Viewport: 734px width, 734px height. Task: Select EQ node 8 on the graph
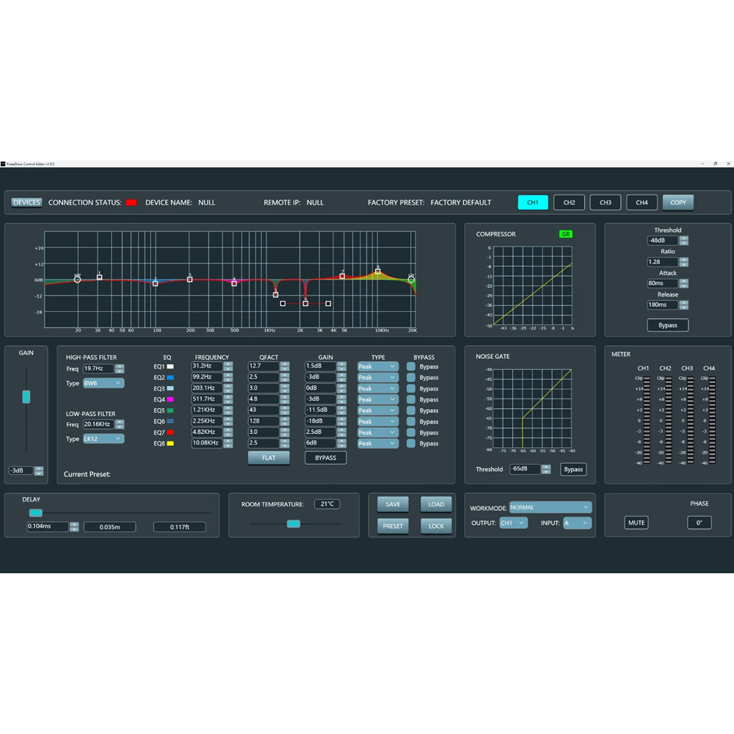(378, 272)
